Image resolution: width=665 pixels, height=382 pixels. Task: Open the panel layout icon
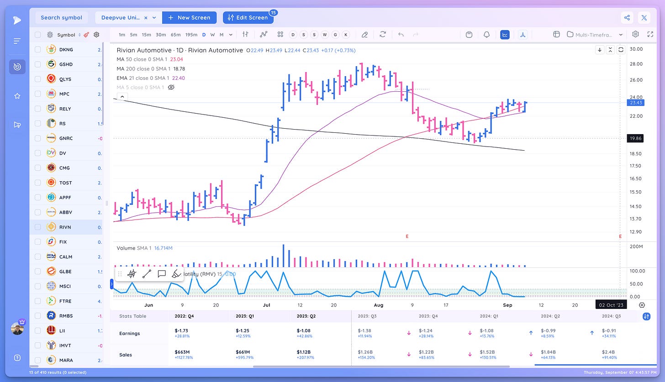(556, 34)
